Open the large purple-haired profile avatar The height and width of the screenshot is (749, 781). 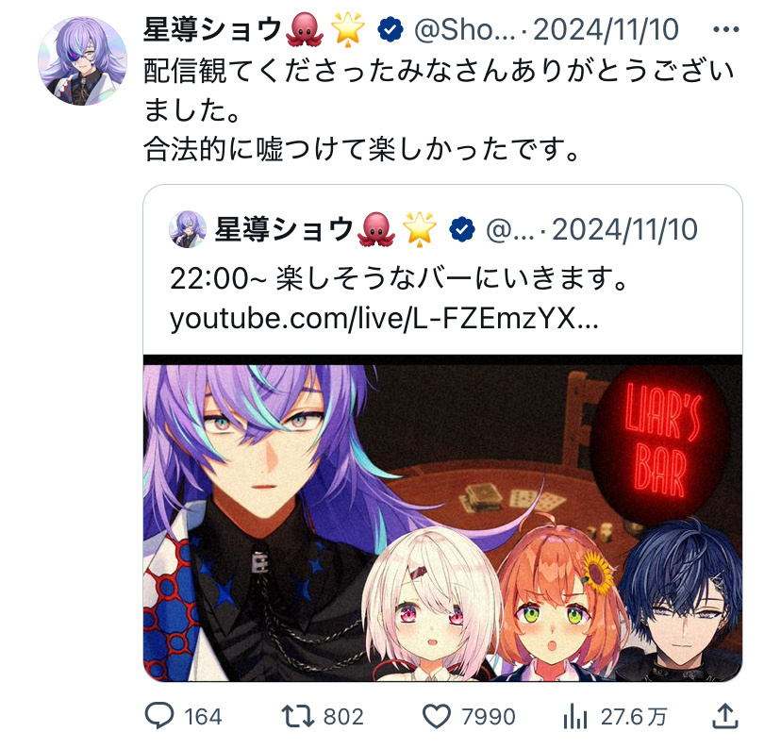coord(83,60)
